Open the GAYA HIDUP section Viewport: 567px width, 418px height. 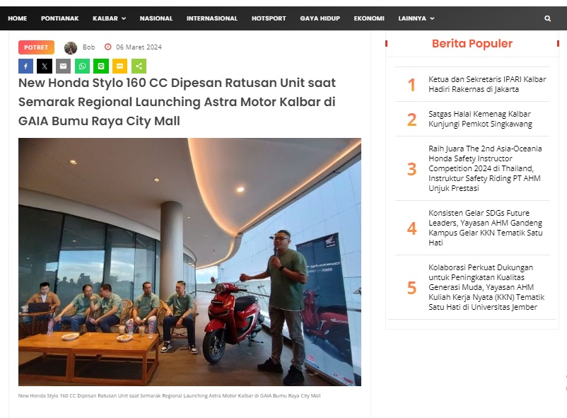[320, 18]
